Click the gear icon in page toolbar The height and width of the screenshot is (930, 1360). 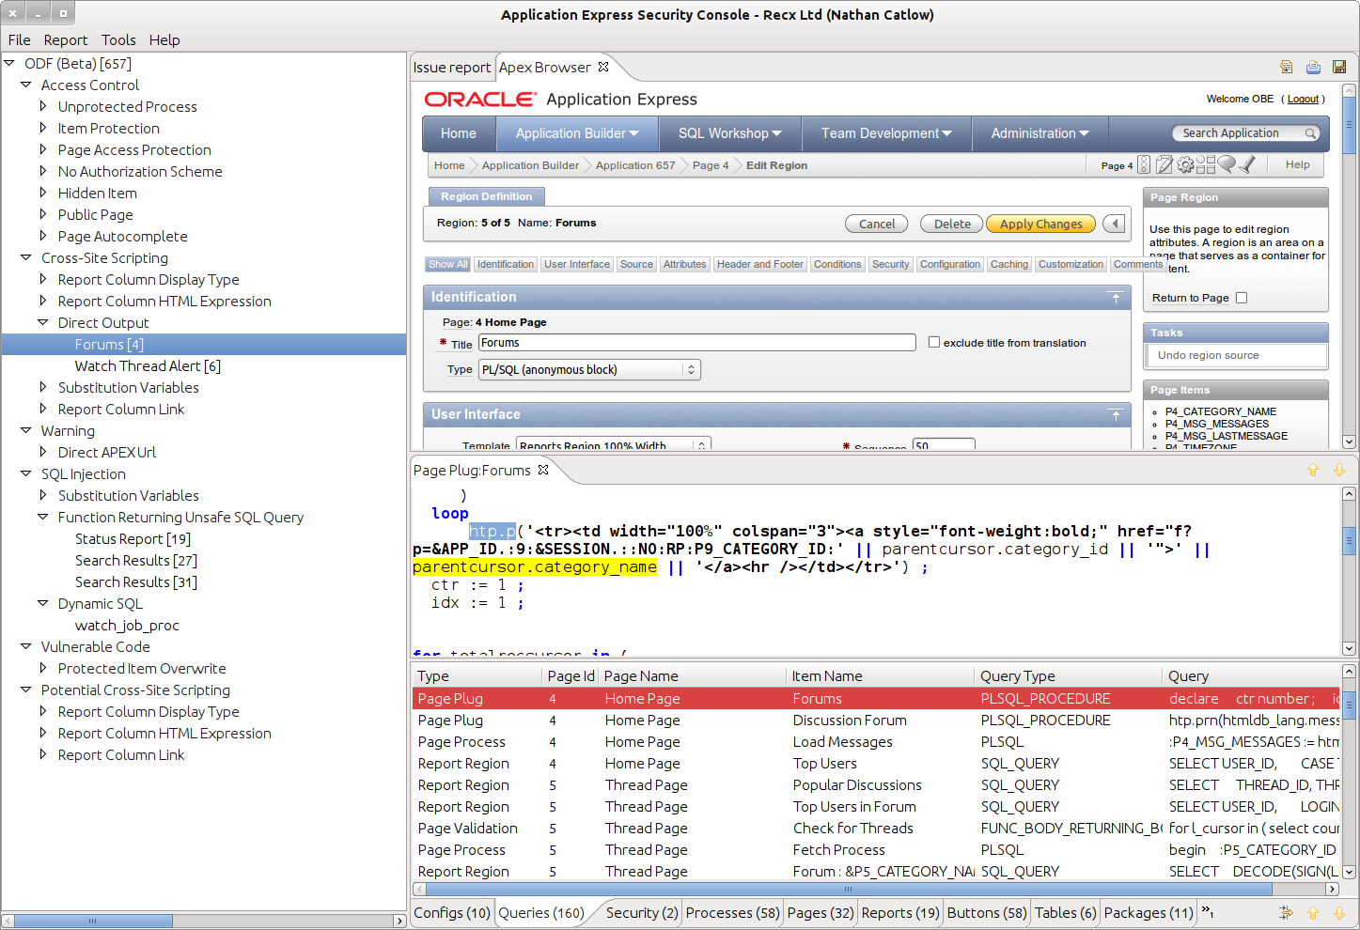pyautogui.click(x=1185, y=165)
